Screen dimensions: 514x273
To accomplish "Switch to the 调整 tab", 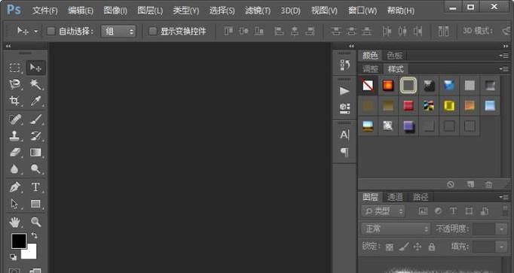I will (370, 69).
